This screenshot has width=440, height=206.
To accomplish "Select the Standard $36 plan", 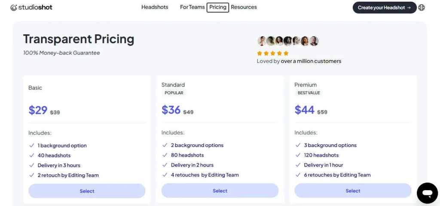I will tap(220, 191).
